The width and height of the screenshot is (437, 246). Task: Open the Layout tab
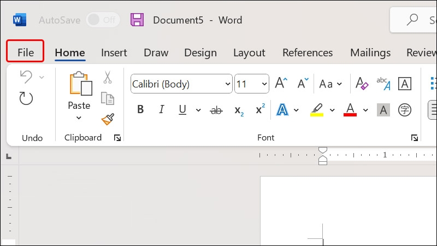pos(249,52)
